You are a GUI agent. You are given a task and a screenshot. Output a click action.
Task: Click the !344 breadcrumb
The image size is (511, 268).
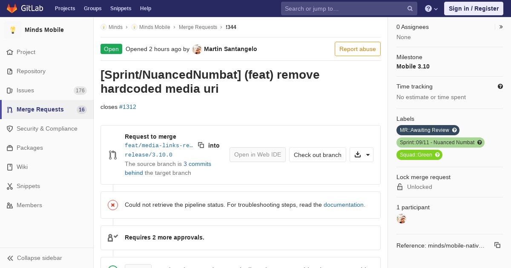click(x=231, y=27)
